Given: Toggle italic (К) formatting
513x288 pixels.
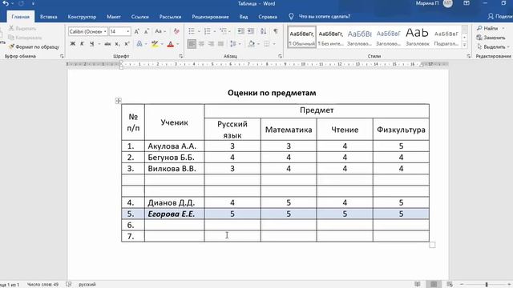Looking at the screenshot, I should coord(82,44).
